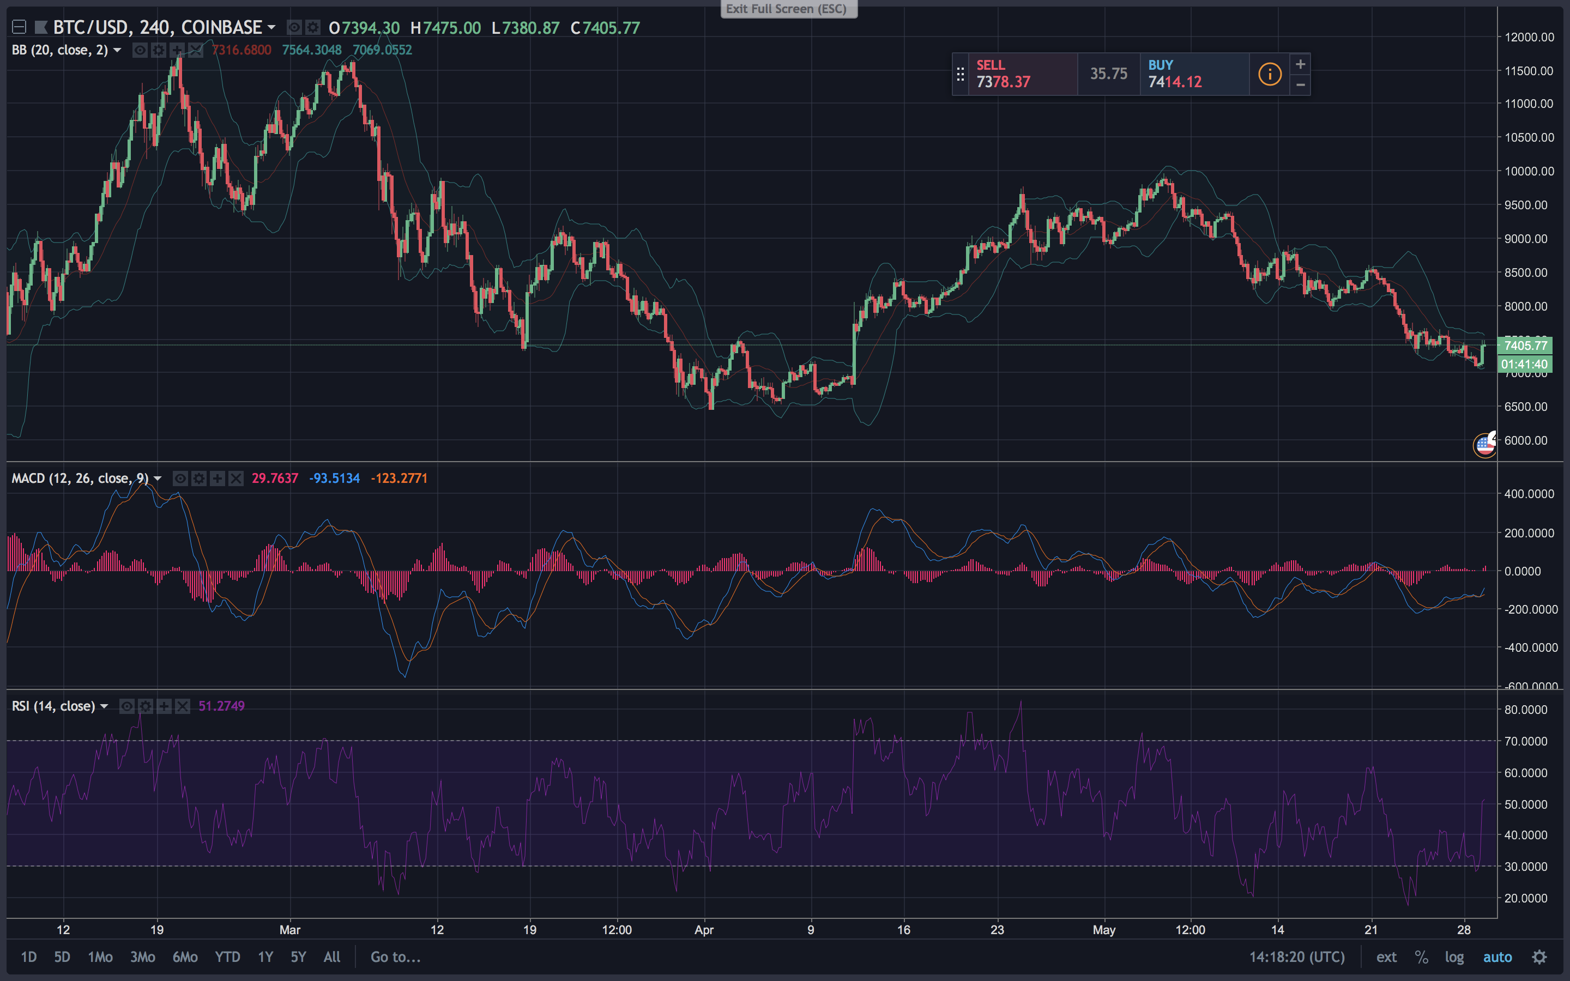1570x981 pixels.
Task: Click the plus icon beside RSI indicator
Action: click(164, 706)
